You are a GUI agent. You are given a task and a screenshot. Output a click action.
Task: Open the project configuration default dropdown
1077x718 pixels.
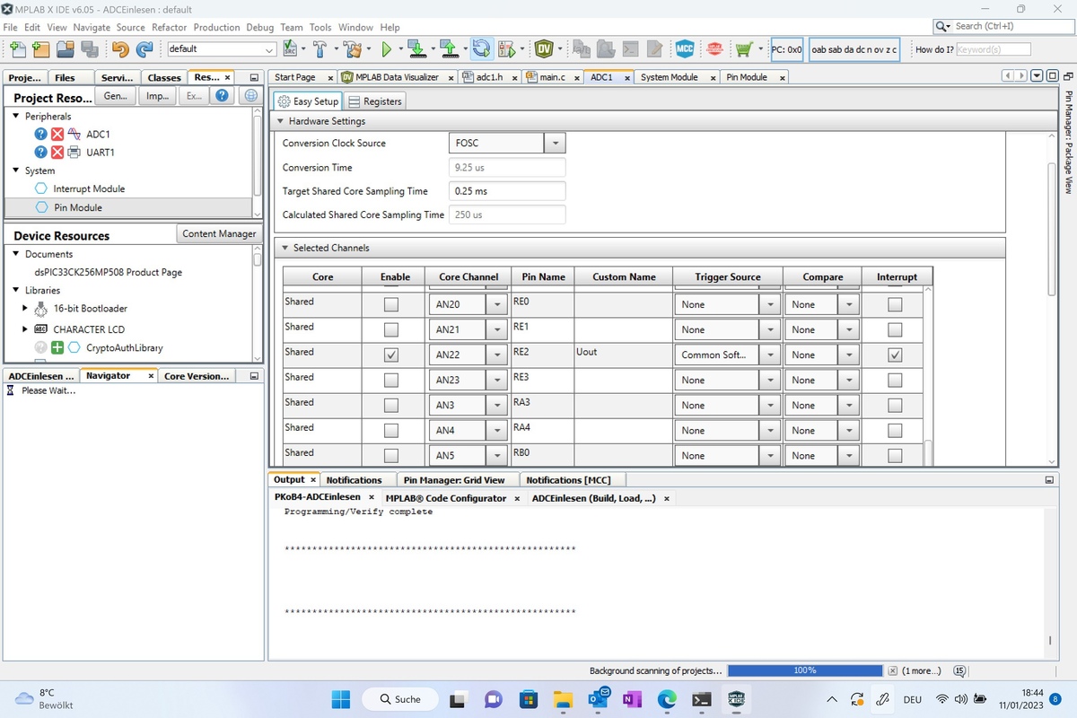pos(222,49)
